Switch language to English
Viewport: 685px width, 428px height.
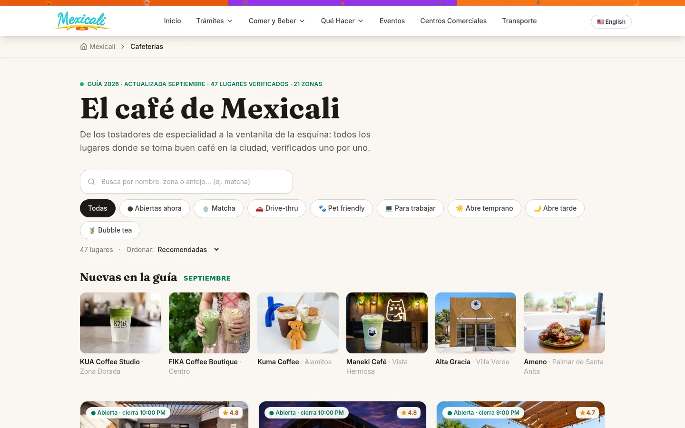[611, 22]
